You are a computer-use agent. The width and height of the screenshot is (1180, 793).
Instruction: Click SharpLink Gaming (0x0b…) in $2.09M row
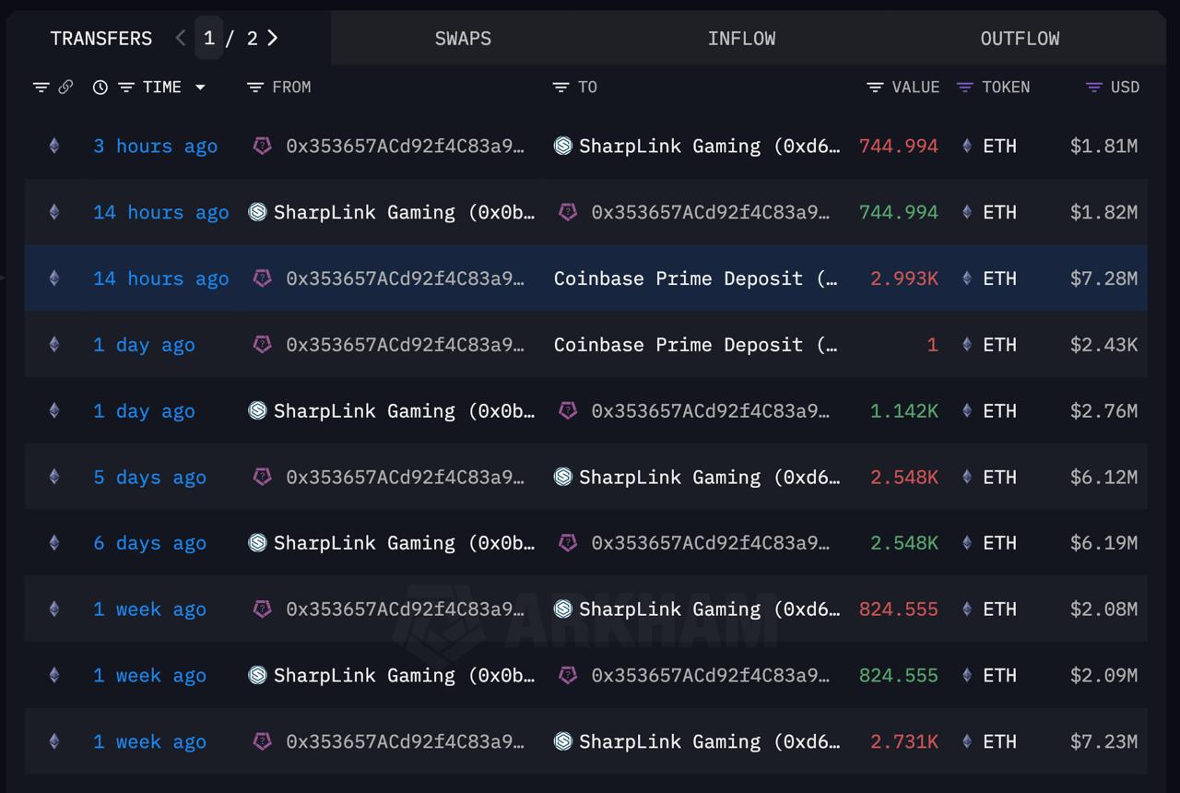404,676
